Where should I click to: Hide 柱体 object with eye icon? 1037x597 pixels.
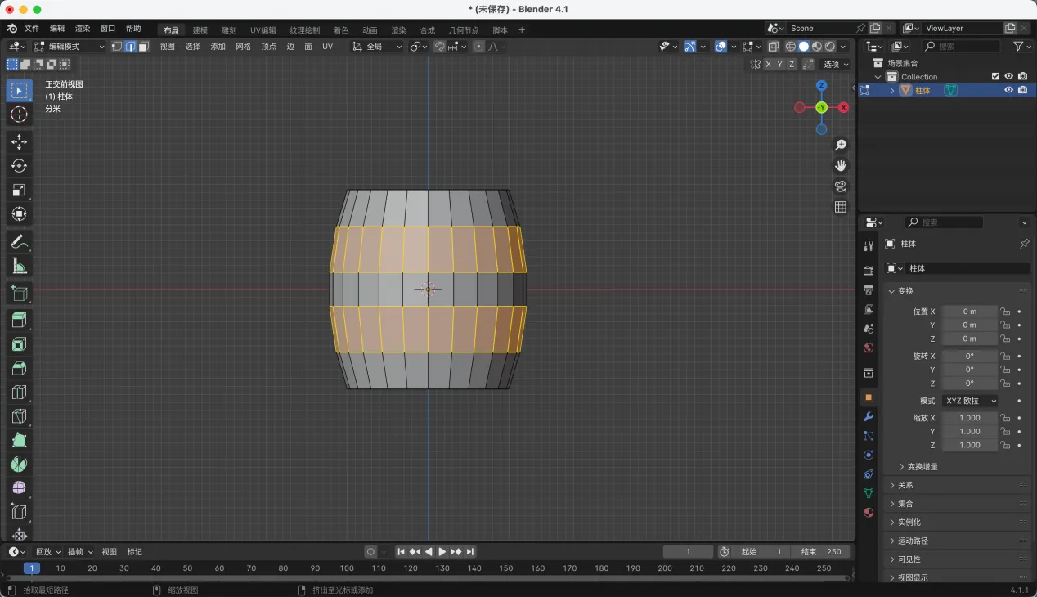1008,90
